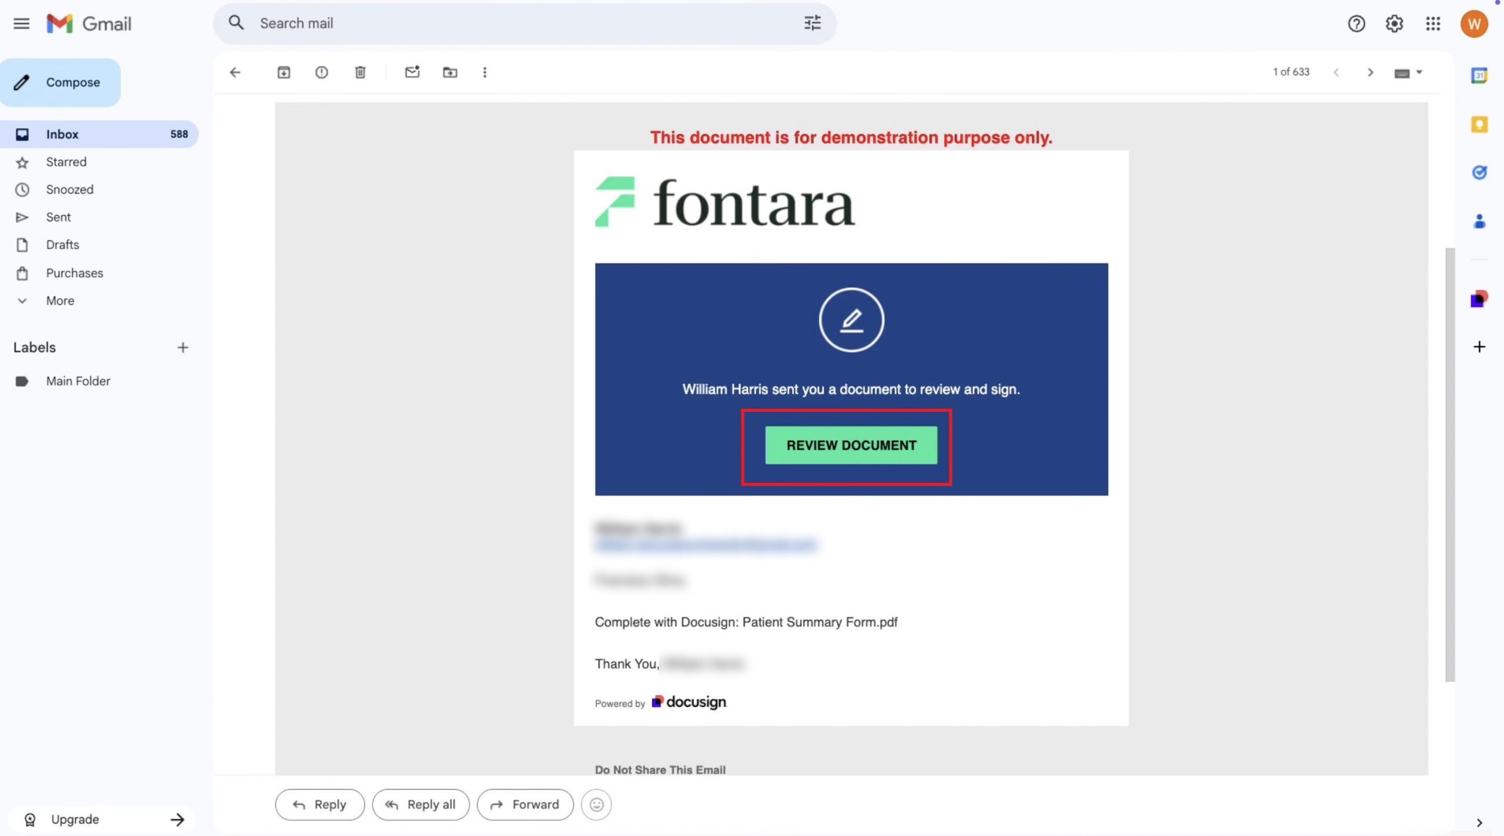Go back to inbox arrow

tap(235, 72)
